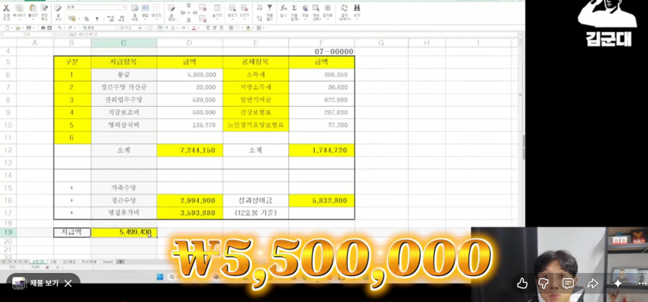This screenshot has height=302, width=648.
Task: Apply percent number format
Action: click(x=86, y=19)
